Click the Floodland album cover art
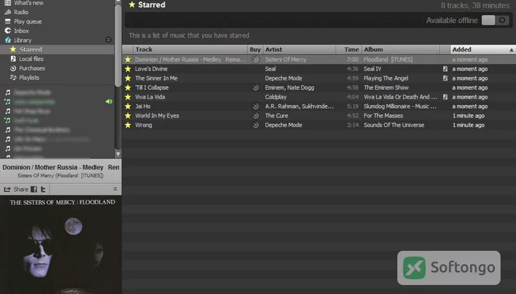This screenshot has height=294, width=516. [61, 244]
